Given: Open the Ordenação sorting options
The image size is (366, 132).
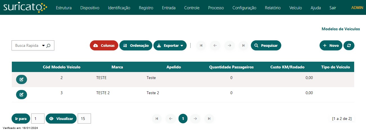Looking at the screenshot, I should (136, 45).
